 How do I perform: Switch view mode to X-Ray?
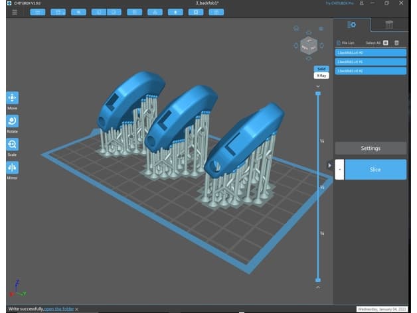[x=321, y=76]
